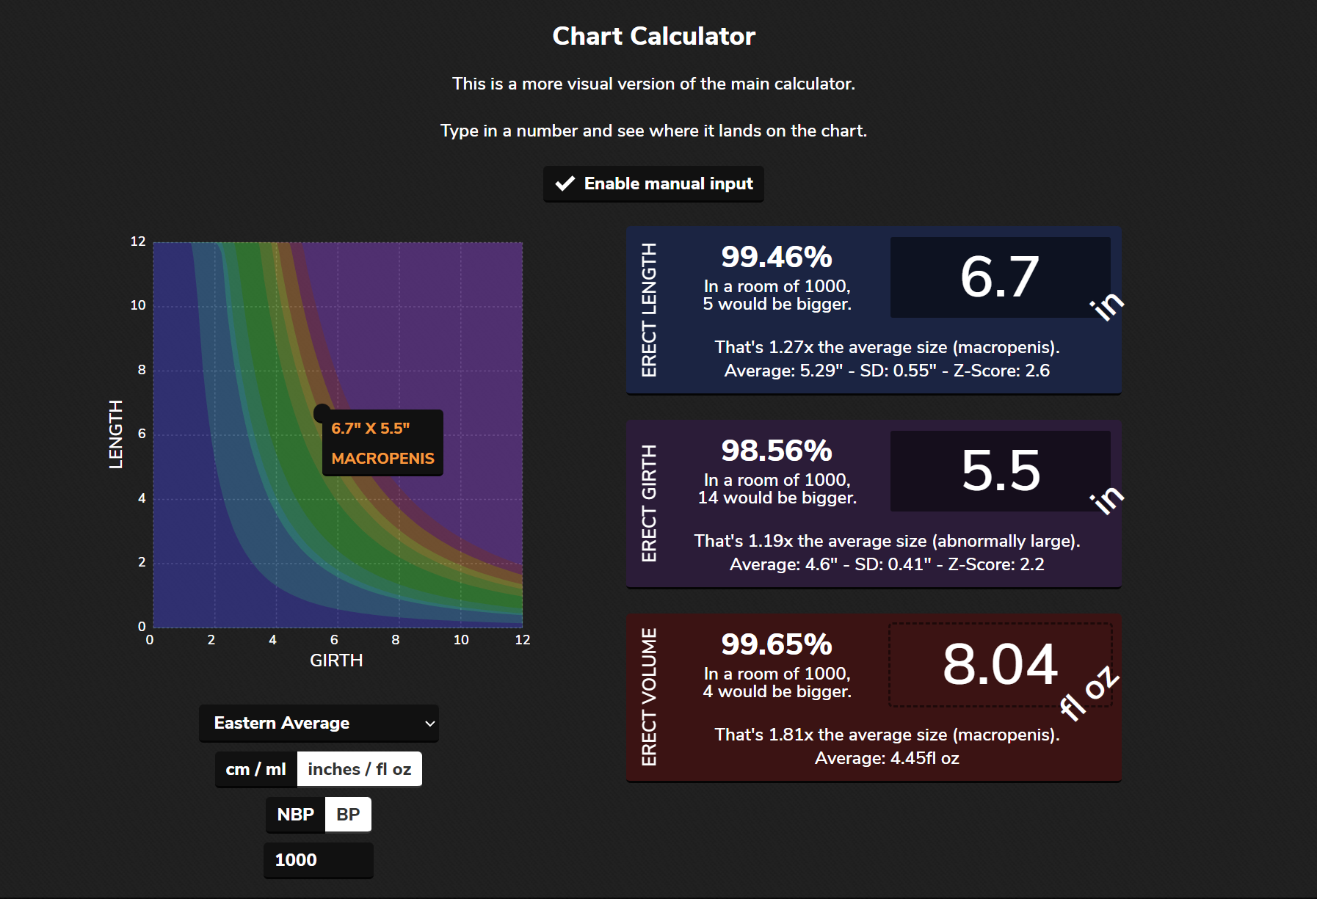This screenshot has height=899, width=1317.
Task: Click the '14 would be bigger' text
Action: pos(777,498)
